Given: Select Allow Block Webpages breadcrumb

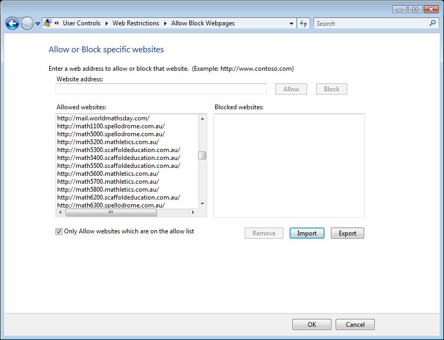Looking at the screenshot, I should [203, 23].
